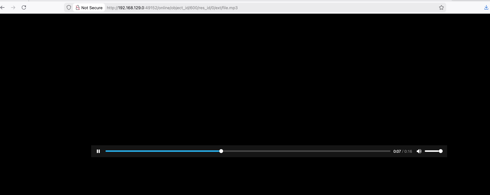The height and width of the screenshot is (195, 490).
Task: Click the browser forward arrow
Action: pos(13,8)
